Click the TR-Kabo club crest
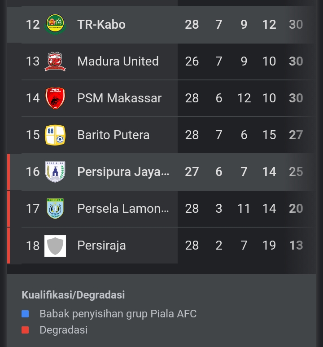This screenshot has height=347, width=323. click(x=55, y=25)
